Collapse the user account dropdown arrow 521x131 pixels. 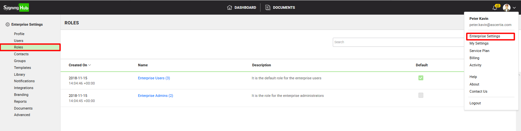[x=514, y=8]
